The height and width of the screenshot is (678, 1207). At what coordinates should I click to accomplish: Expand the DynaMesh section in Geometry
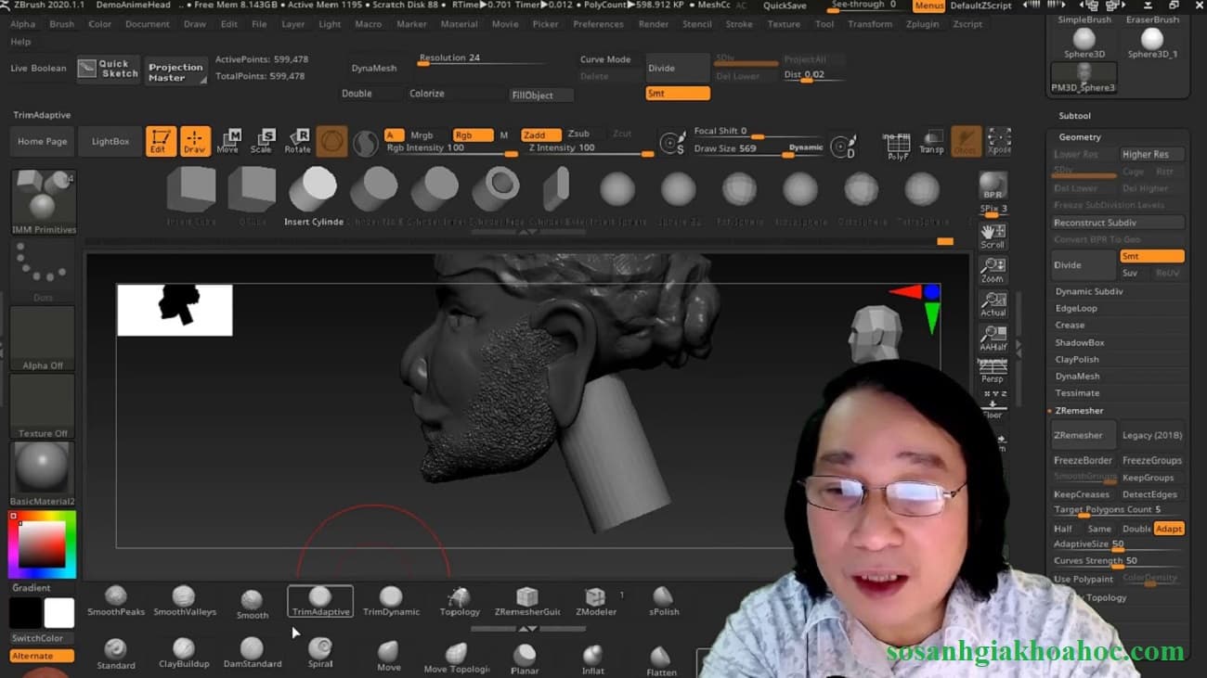pyautogui.click(x=1077, y=377)
